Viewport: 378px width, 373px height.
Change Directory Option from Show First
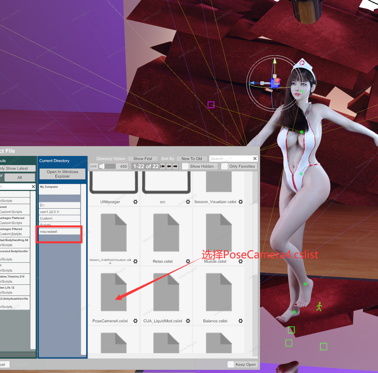(x=143, y=159)
